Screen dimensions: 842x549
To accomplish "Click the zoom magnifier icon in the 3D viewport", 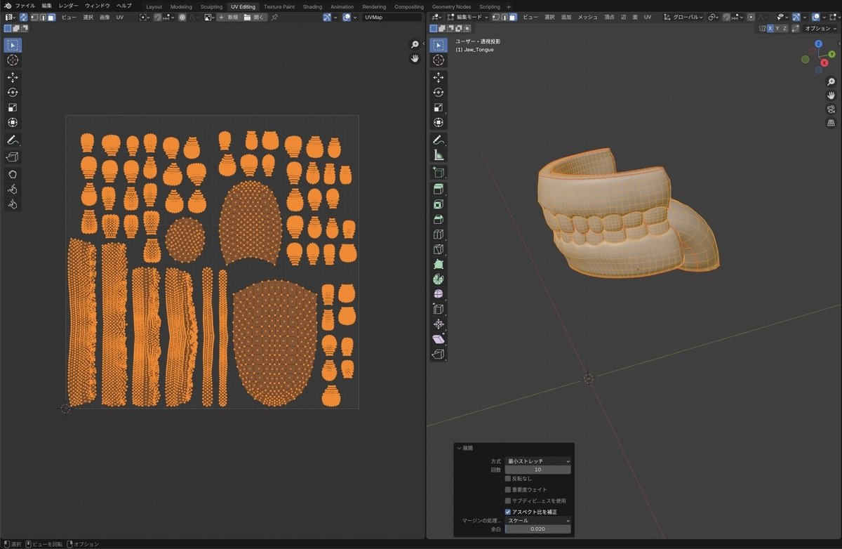I will pos(831,82).
